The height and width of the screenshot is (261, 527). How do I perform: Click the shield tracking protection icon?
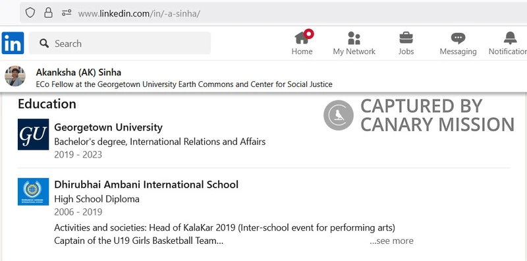click(x=30, y=13)
